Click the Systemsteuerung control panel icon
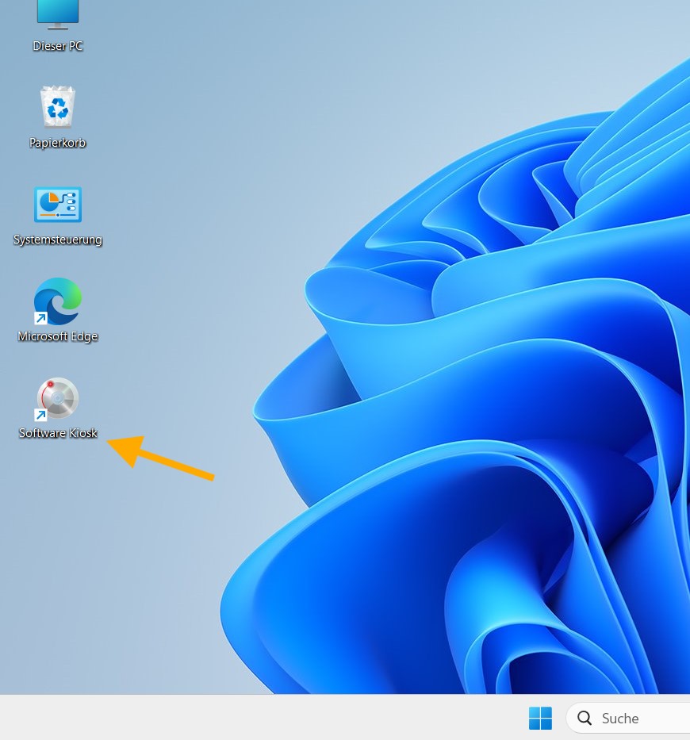The width and height of the screenshot is (690, 740). point(58,205)
